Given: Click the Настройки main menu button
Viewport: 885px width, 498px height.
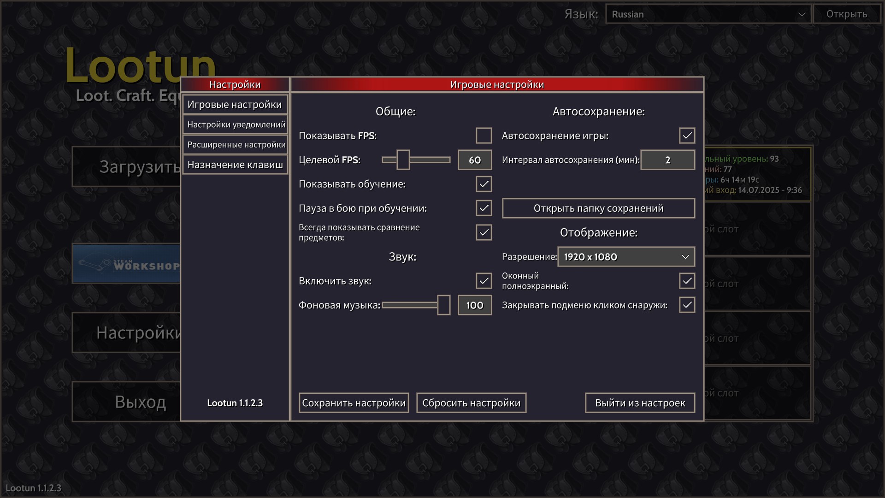Looking at the screenshot, I should tap(126, 332).
